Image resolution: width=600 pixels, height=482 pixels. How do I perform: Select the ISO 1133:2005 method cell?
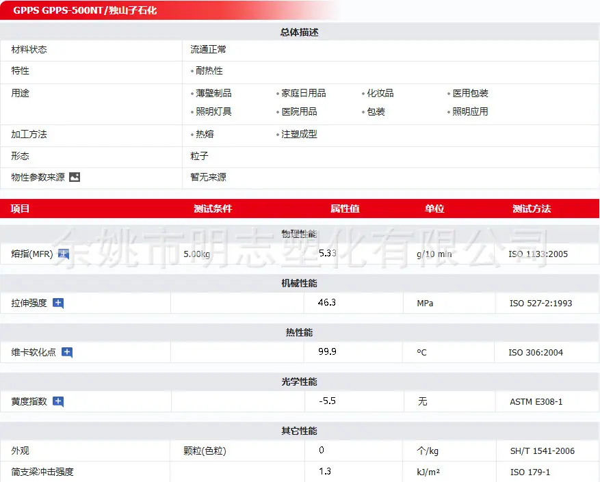(538, 254)
